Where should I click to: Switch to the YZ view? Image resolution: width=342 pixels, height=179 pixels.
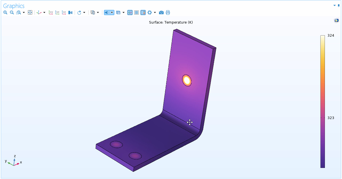[57, 13]
